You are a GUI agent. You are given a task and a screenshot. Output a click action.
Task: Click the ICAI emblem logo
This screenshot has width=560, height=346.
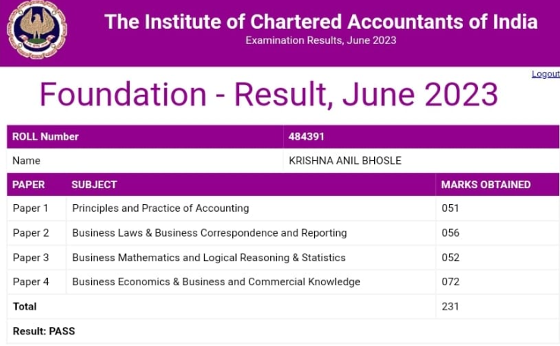pyautogui.click(x=36, y=32)
